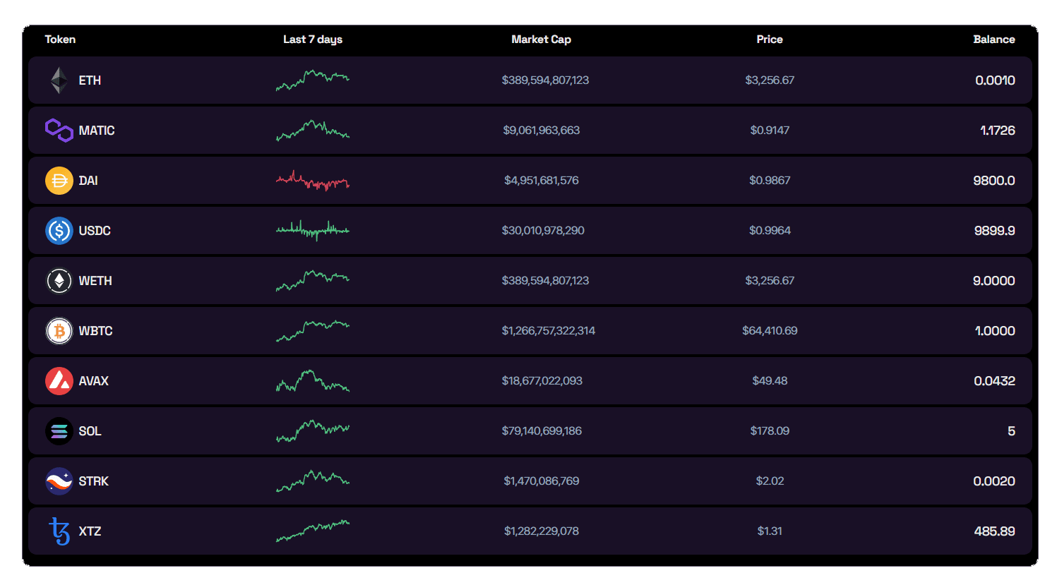This screenshot has width=1057, height=585.
Task: Click market cap $1,282,229,078
Action: point(542,531)
